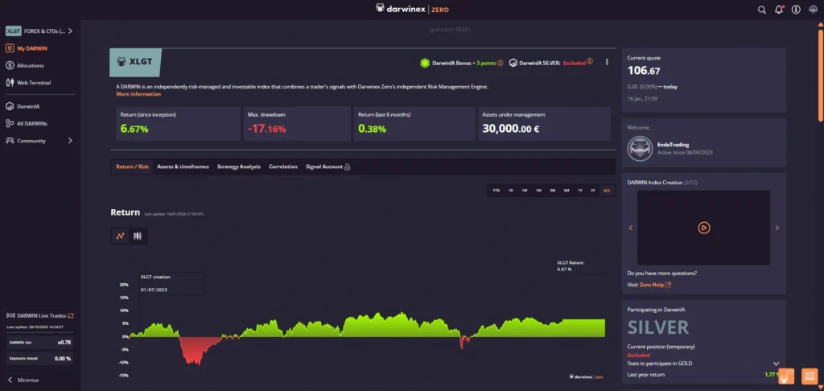Open the Return / Risk tab
The image size is (824, 391).
coord(133,167)
